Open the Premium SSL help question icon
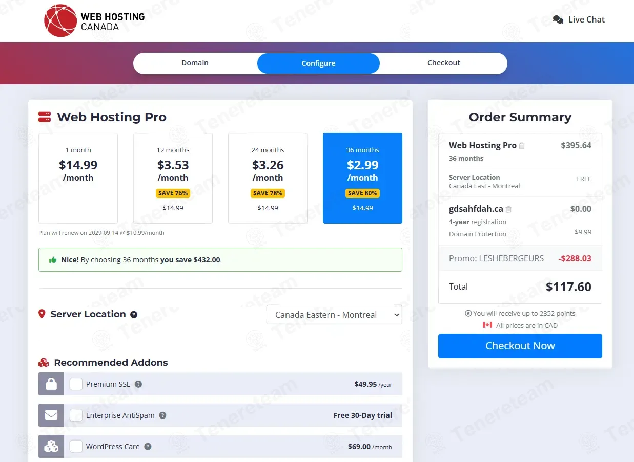Viewport: 634px width, 462px height. pyautogui.click(x=138, y=384)
